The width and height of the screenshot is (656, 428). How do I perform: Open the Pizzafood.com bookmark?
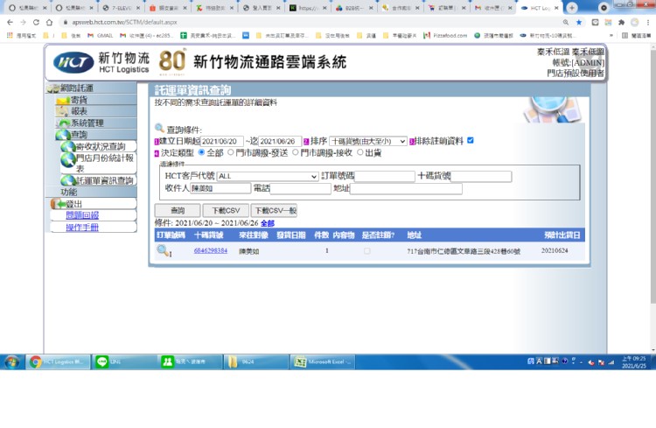(445, 36)
